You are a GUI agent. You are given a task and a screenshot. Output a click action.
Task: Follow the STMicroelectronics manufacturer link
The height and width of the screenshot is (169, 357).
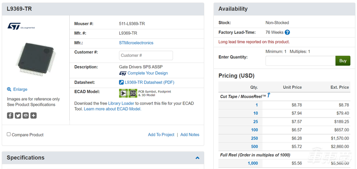136,43
